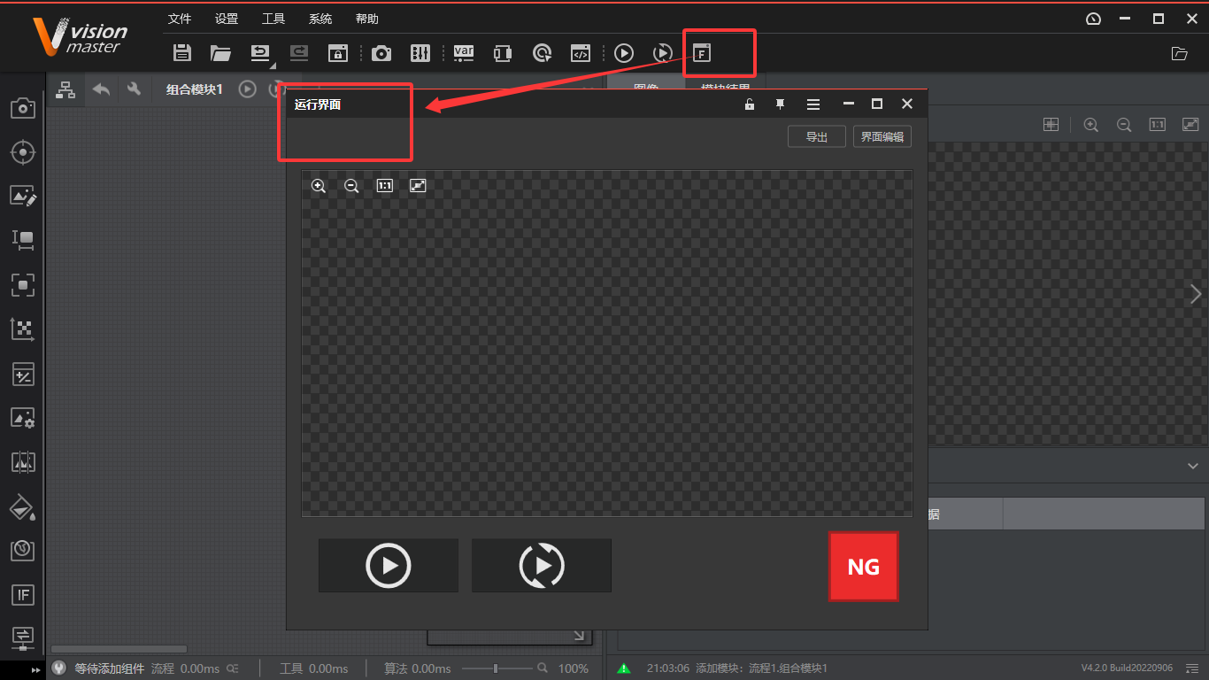Viewport: 1209px width, 680px height.
Task: Collapse the right data panel with the chevron
Action: (x=1190, y=466)
